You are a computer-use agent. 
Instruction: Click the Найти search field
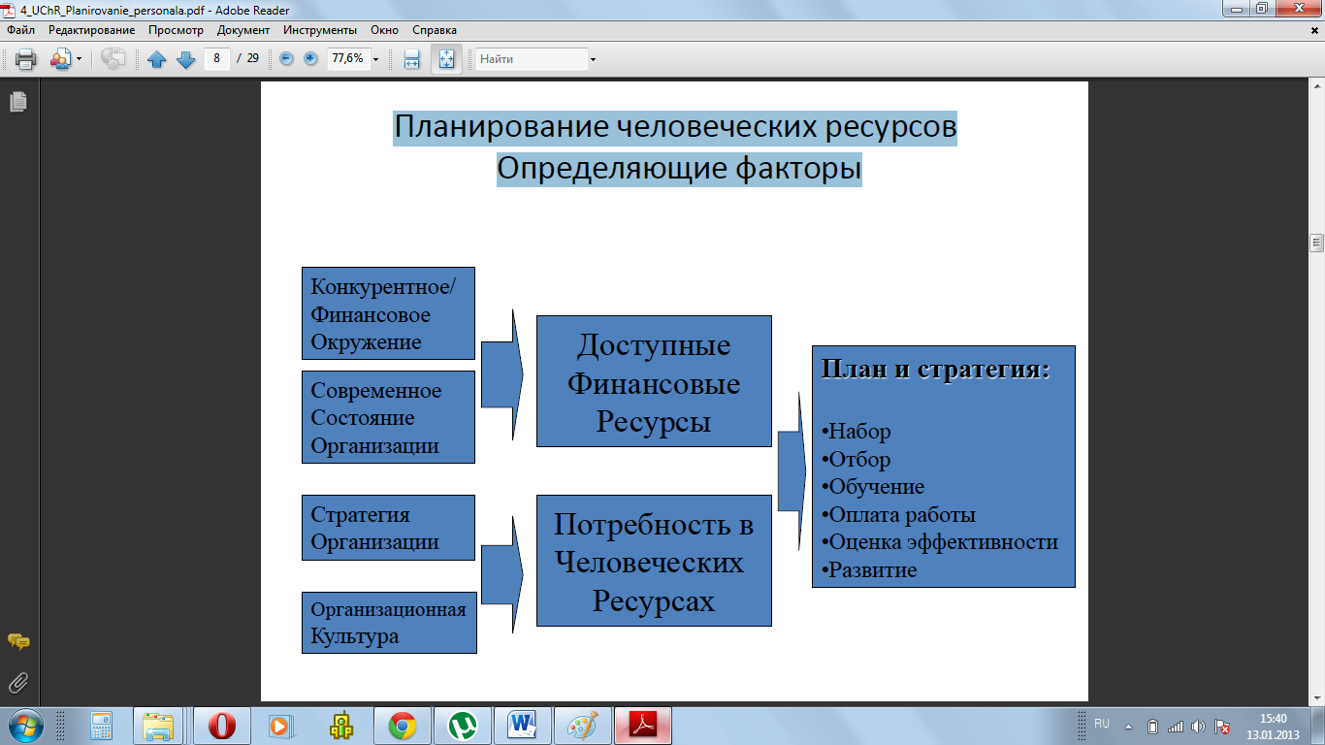532,59
